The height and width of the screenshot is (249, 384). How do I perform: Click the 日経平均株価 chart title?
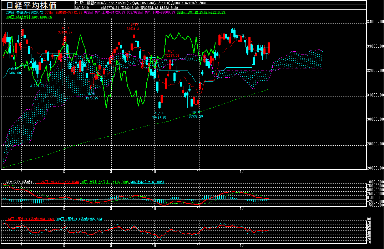pyautogui.click(x=32, y=5)
